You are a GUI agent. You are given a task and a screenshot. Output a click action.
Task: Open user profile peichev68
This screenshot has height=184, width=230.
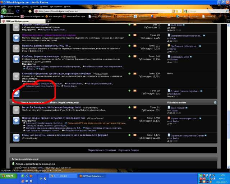tap(175, 94)
